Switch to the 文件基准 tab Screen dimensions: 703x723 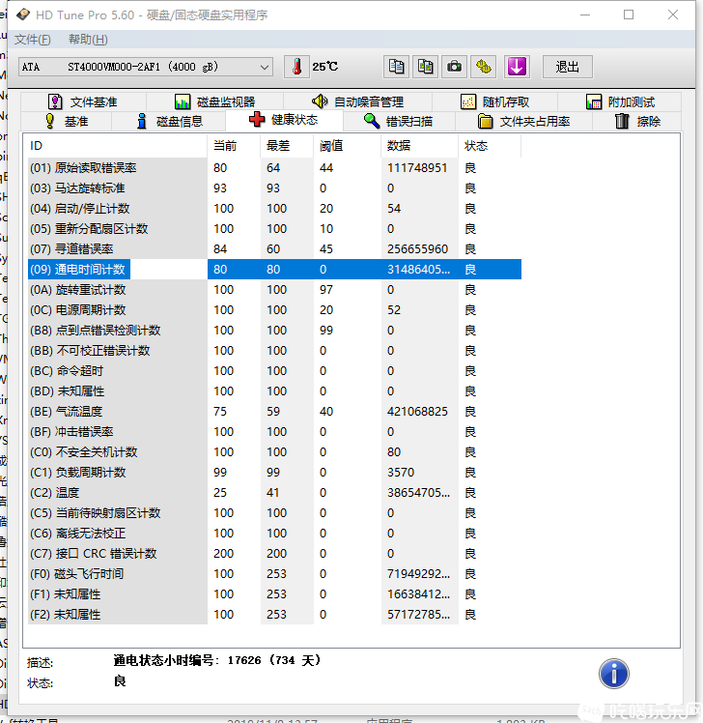click(x=83, y=101)
